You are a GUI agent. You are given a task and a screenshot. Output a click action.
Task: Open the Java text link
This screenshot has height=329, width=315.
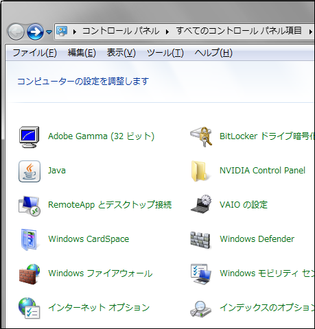pos(57,171)
